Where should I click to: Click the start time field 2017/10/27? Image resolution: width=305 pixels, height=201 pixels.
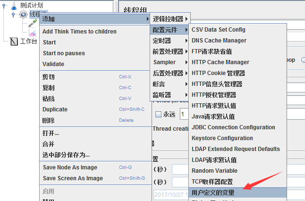pyautogui.click(x=171, y=194)
